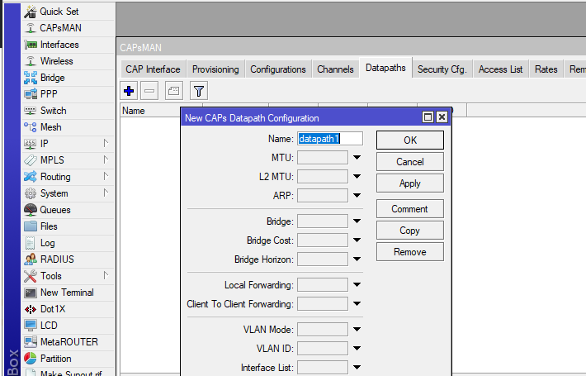Screen dimensions: 586x376
Task: Expand the VLAN Mode dropdown arrow
Action: [x=357, y=329]
